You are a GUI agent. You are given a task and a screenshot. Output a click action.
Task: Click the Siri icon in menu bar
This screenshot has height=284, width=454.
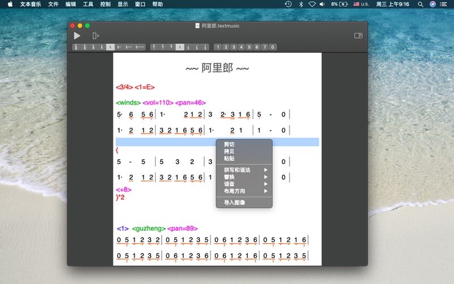[x=433, y=4]
